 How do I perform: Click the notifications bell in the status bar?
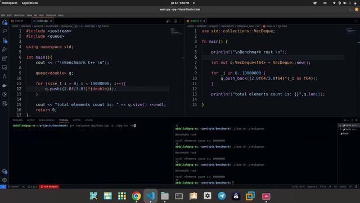pyautogui.click(x=356, y=187)
